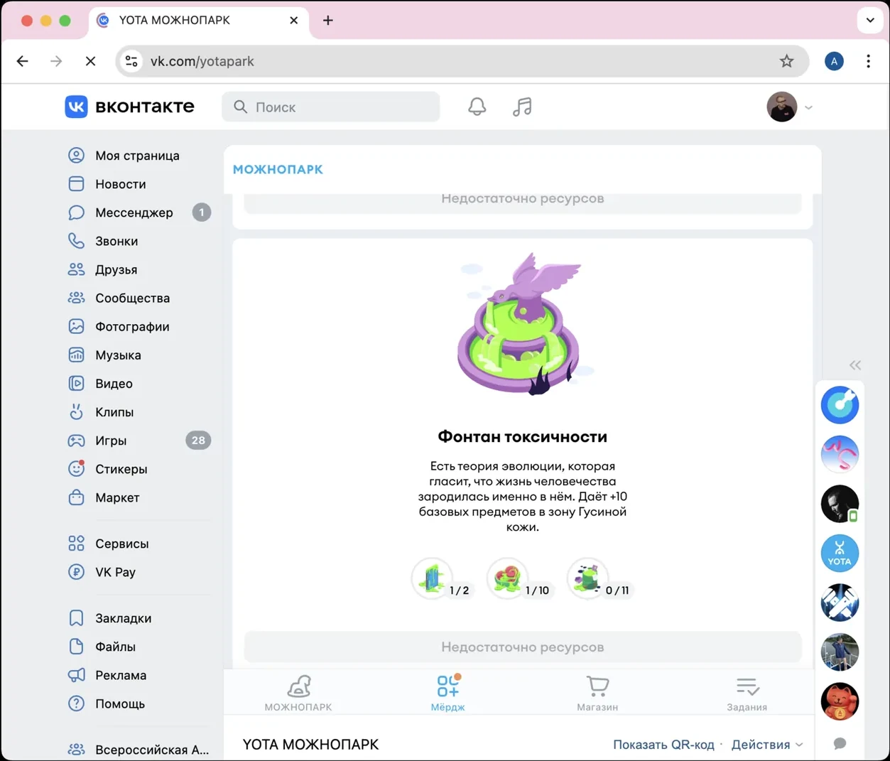890x761 pixels.
Task: Close the YOTA МОЖНОПАРК tab
Action: point(293,21)
